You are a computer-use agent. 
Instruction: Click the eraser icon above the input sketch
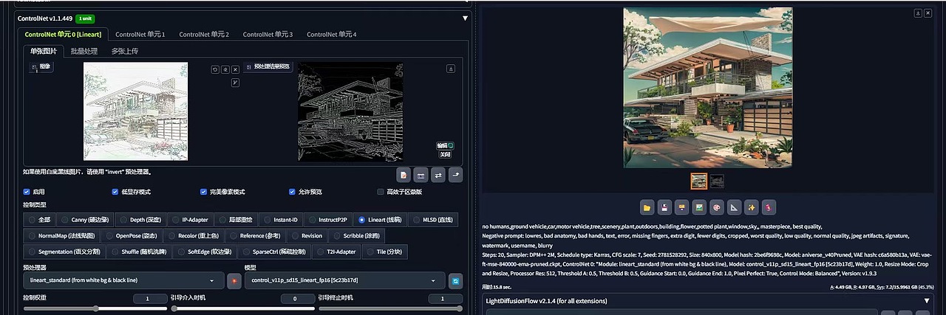tap(225, 69)
